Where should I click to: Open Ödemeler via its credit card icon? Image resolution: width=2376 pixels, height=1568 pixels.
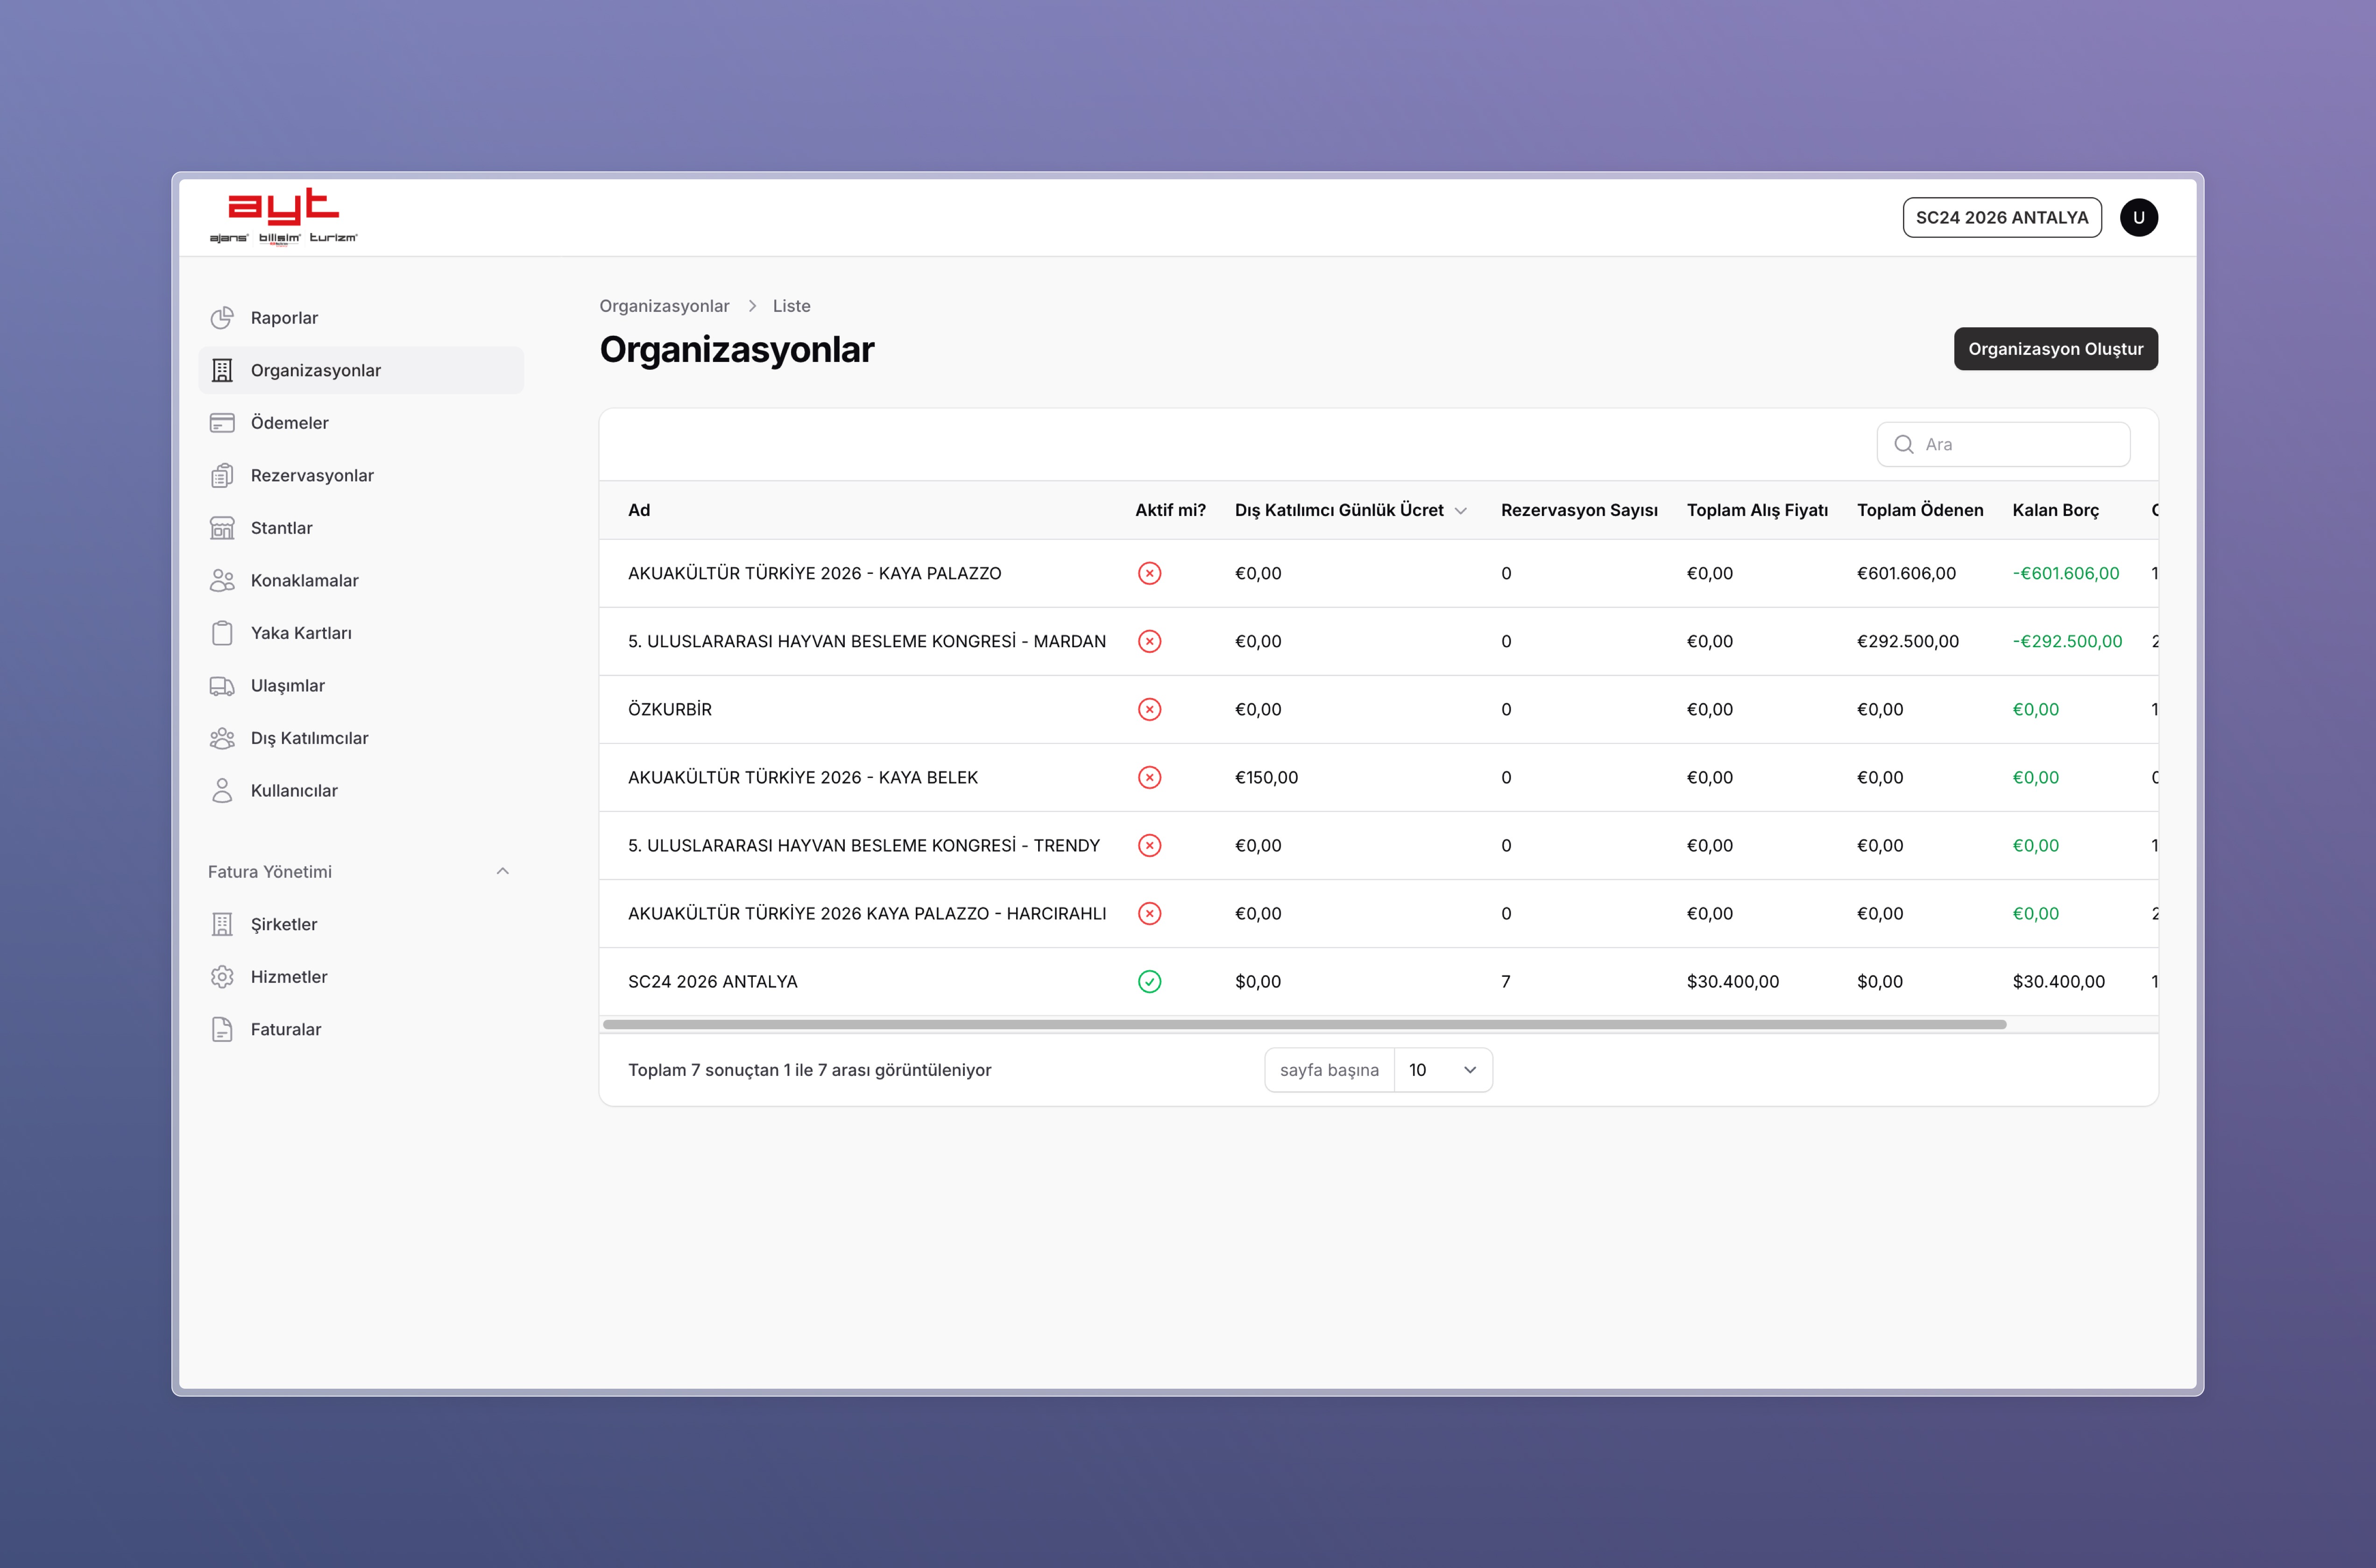[222, 423]
